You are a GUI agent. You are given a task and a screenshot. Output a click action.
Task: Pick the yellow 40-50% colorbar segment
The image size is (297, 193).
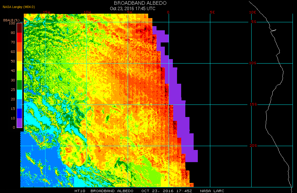click(x=19, y=66)
